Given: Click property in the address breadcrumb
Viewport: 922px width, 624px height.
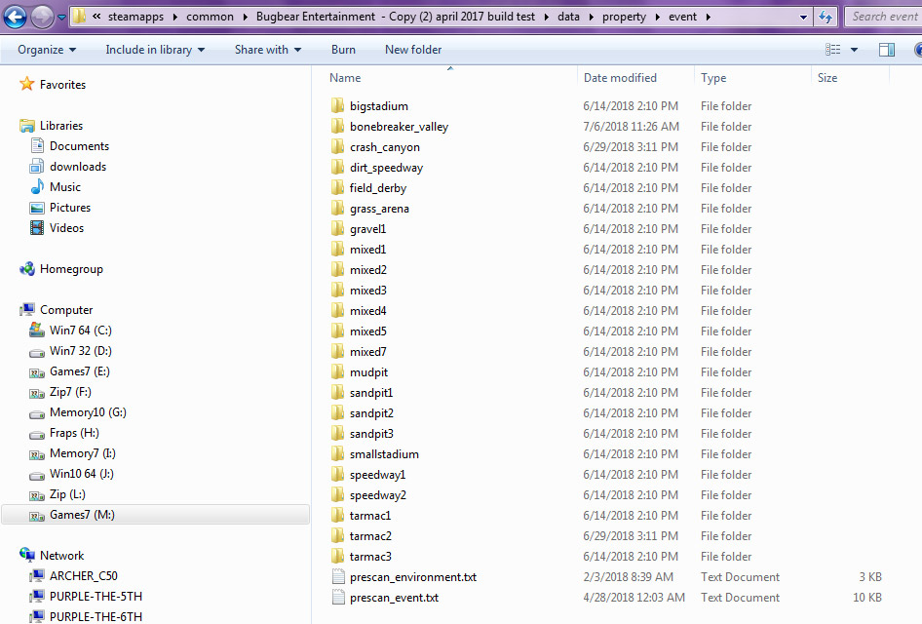Looking at the screenshot, I should pos(624,17).
